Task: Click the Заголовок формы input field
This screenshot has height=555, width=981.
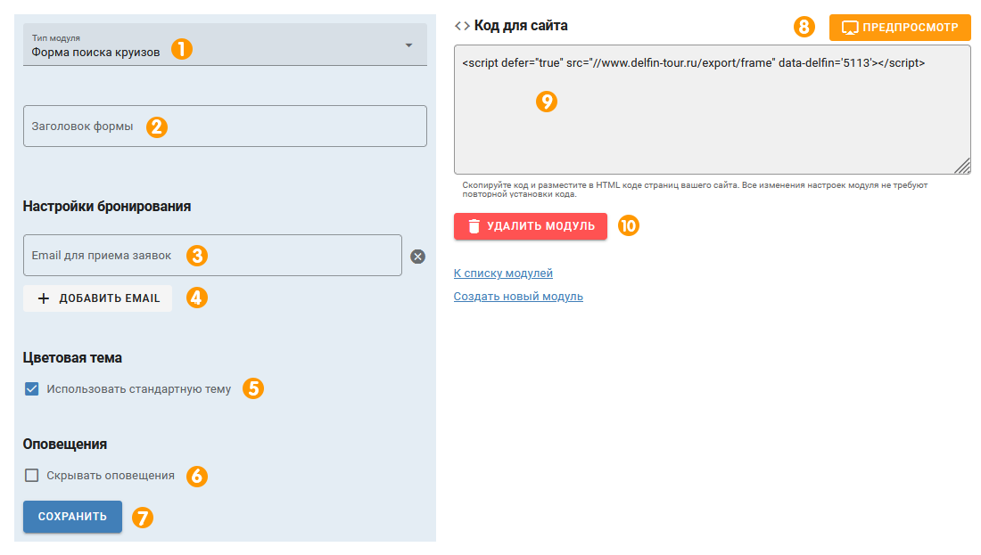Action: click(x=225, y=127)
